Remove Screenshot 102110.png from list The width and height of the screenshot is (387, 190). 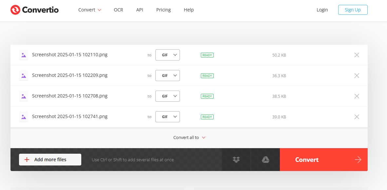[x=357, y=55]
